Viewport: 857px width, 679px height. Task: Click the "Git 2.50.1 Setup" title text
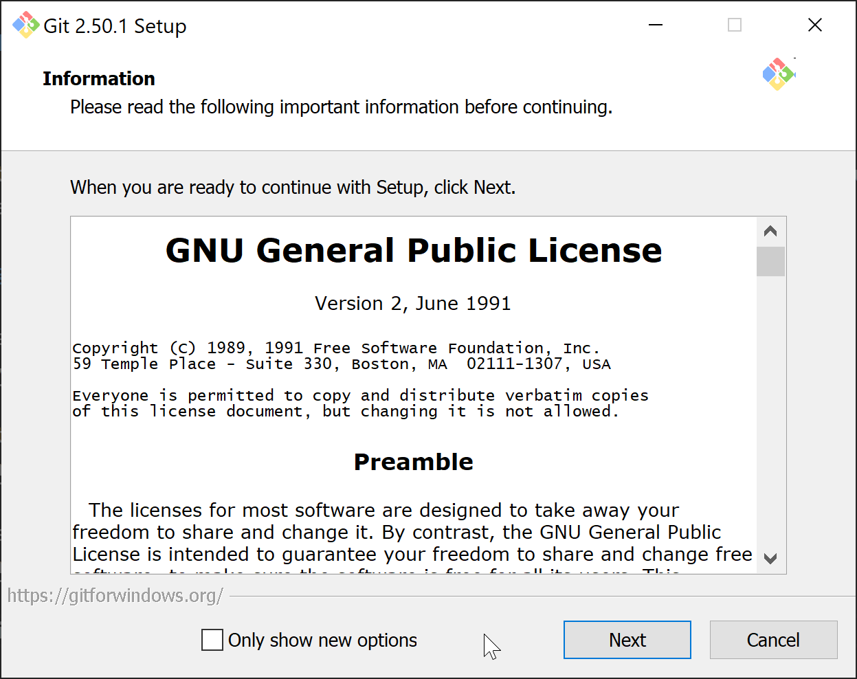[115, 26]
